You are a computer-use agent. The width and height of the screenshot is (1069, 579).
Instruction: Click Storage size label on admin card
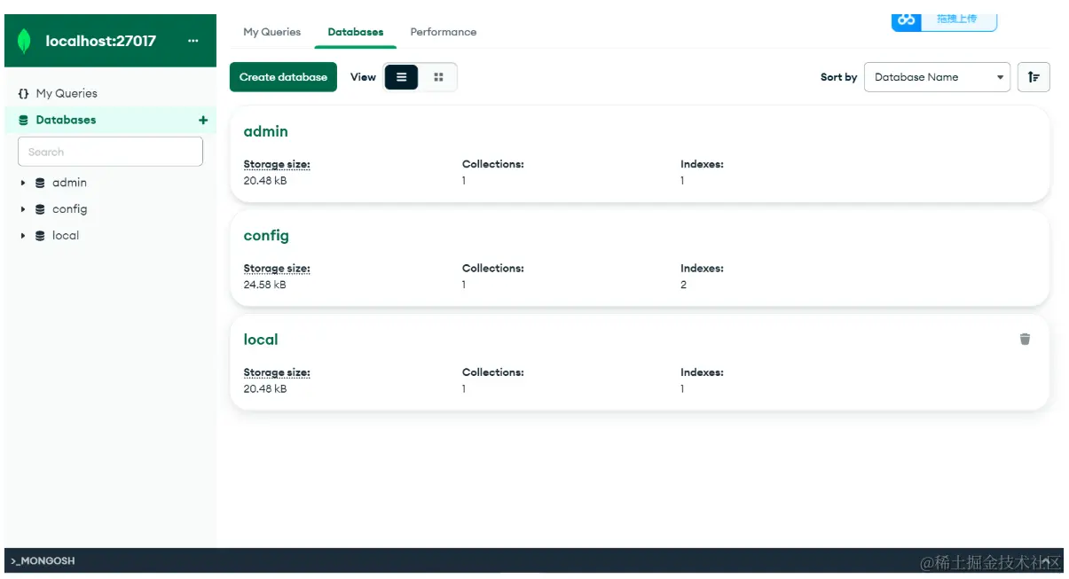pos(277,164)
